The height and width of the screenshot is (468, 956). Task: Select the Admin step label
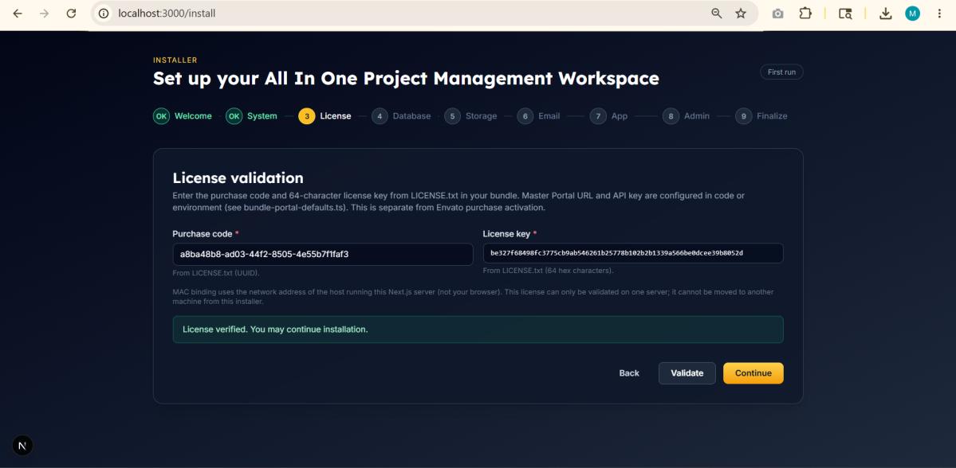coord(697,116)
